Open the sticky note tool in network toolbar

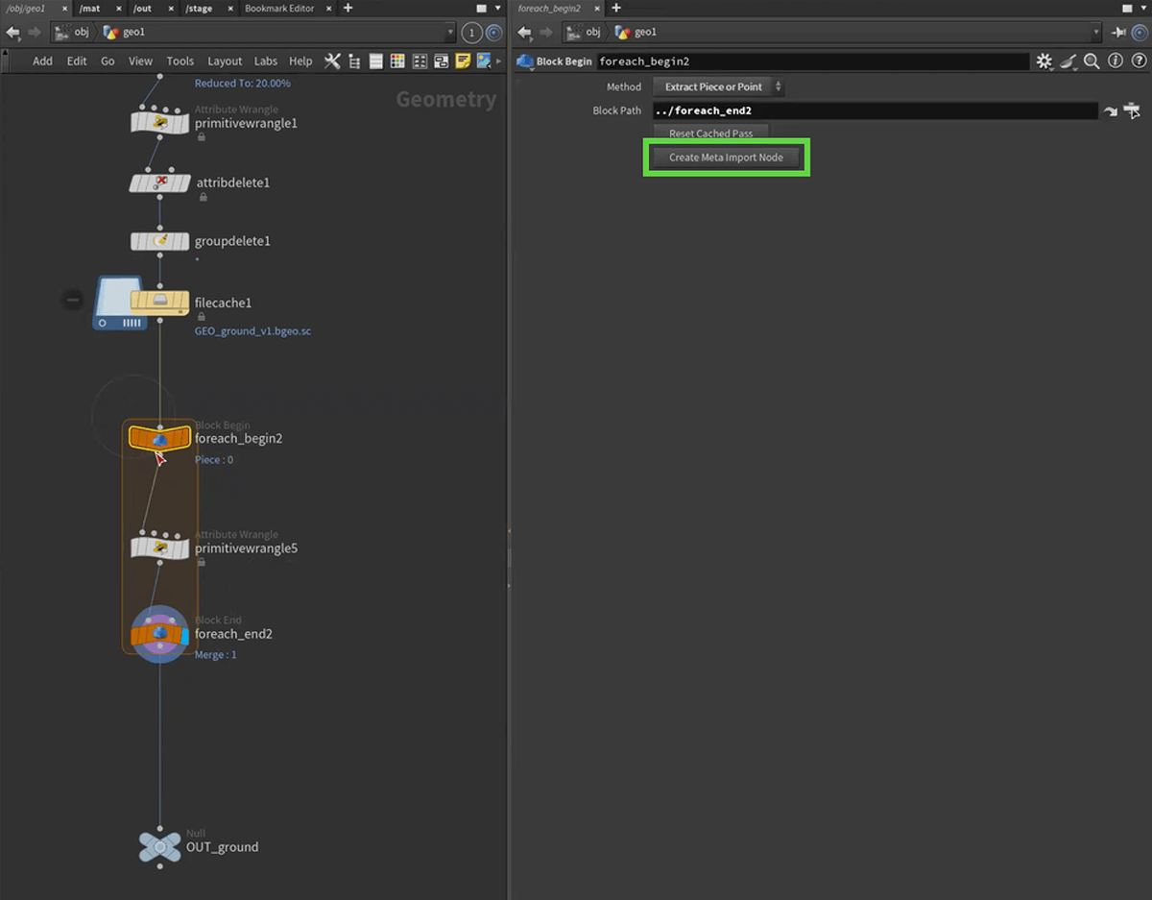click(463, 61)
